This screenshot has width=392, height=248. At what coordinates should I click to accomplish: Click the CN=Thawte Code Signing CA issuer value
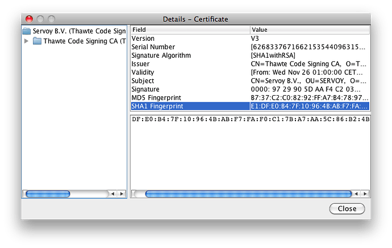click(308, 64)
